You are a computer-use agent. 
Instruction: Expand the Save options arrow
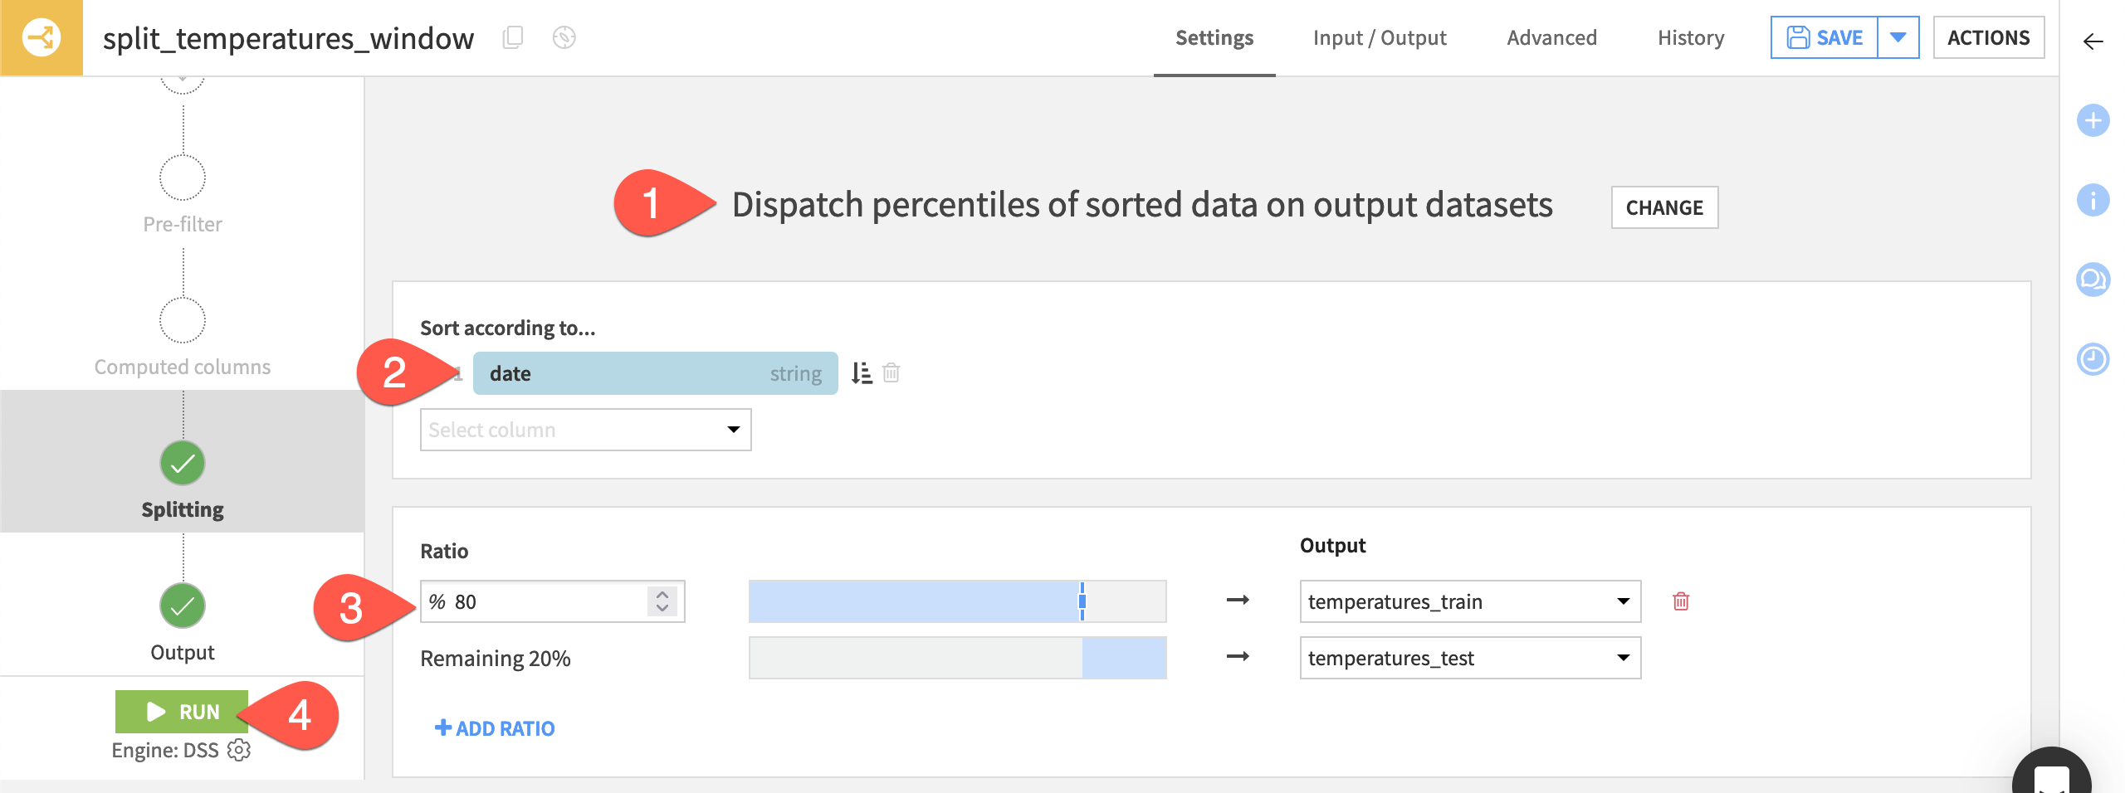tap(1898, 37)
